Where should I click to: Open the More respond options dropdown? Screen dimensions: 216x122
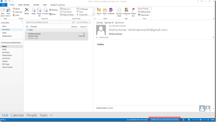point(53,14)
